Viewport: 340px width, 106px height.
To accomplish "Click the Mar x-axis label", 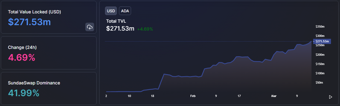I will [x=274, y=96].
